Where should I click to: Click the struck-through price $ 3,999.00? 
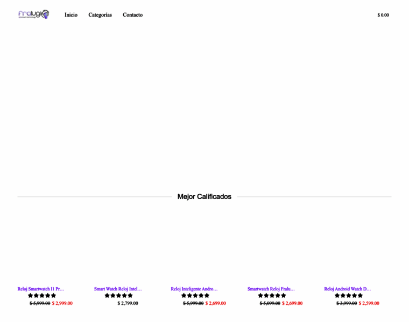(347, 303)
